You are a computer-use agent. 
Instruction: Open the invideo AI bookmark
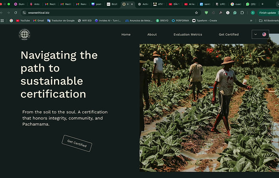[108, 21]
